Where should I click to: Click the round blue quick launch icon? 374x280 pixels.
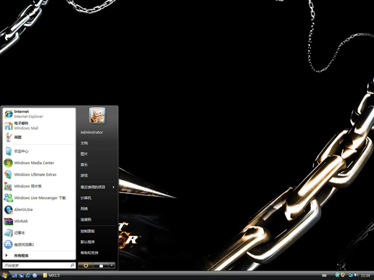35,275
